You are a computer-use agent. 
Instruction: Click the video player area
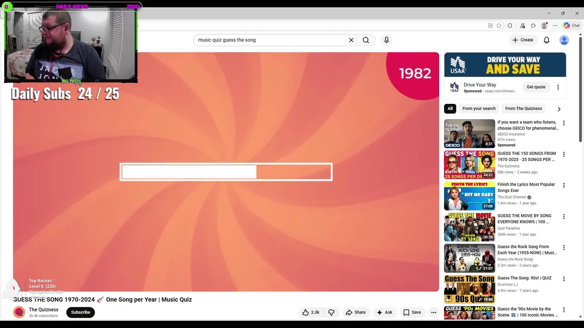click(226, 172)
